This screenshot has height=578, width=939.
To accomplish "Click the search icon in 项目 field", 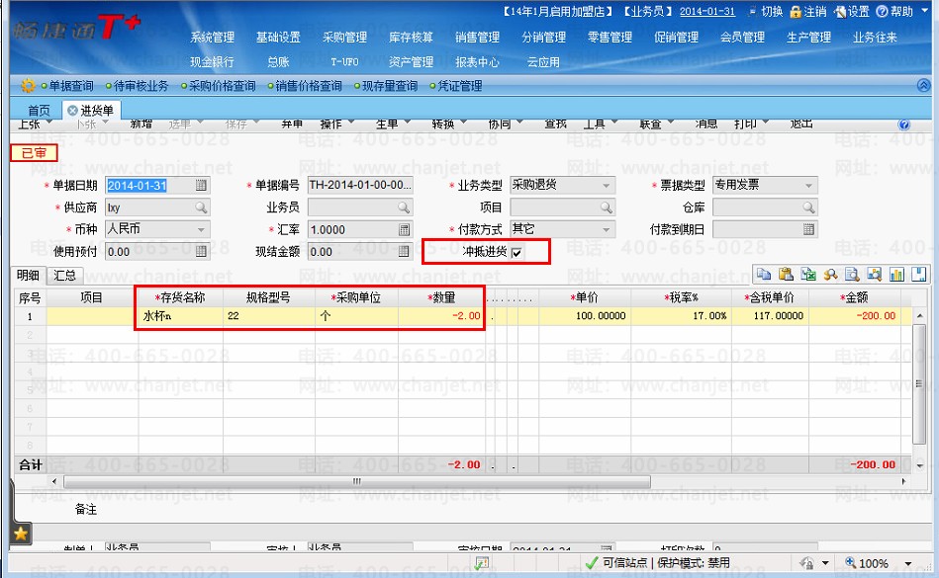I will tap(607, 207).
